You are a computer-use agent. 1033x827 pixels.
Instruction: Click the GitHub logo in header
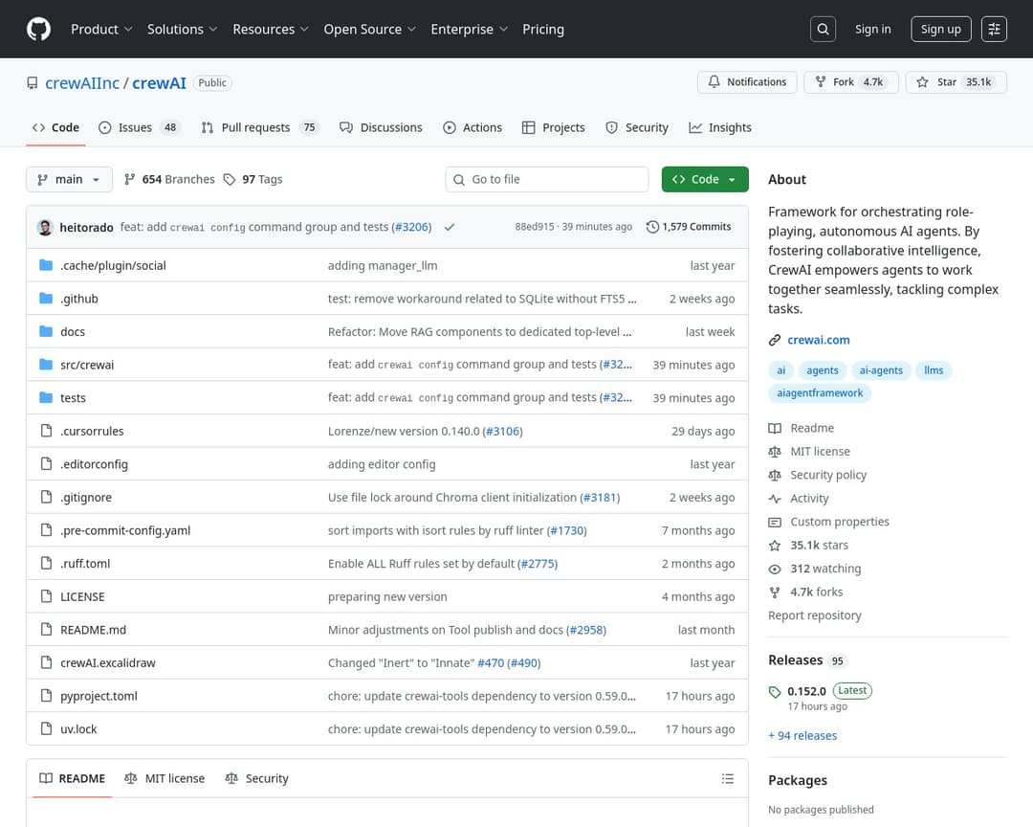coord(38,29)
